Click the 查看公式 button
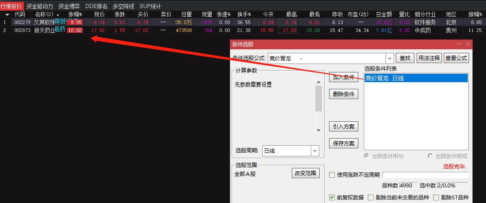Image resolution: width=486 pixels, height=203 pixels. click(x=456, y=58)
